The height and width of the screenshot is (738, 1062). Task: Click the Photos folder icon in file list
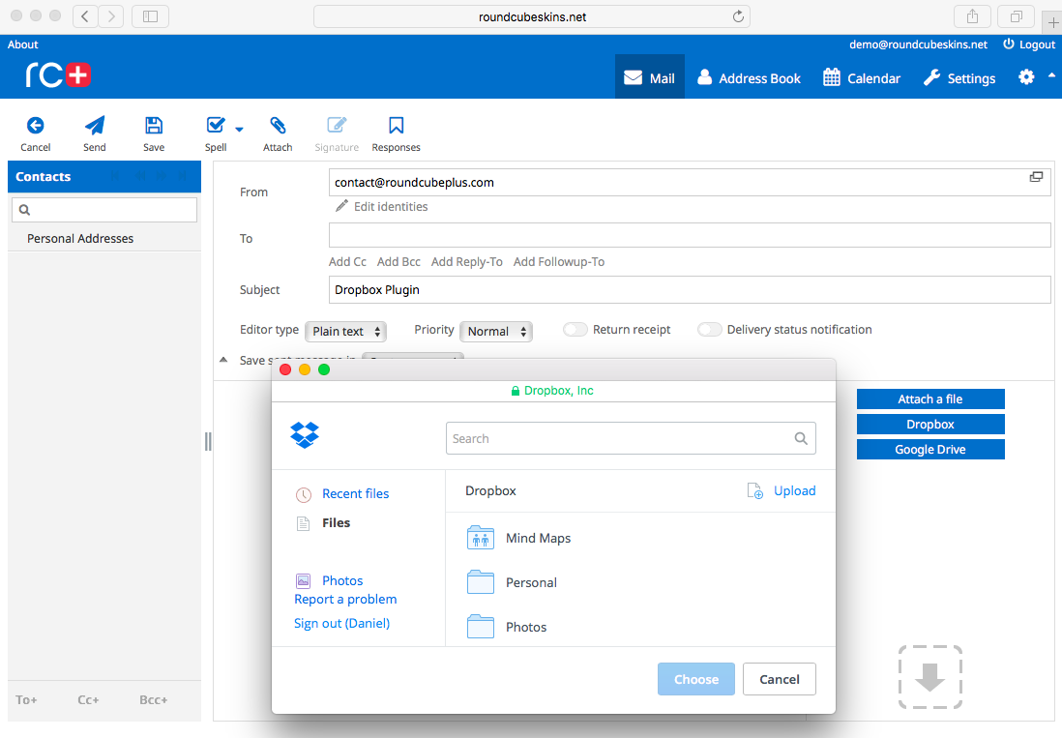[x=480, y=627]
